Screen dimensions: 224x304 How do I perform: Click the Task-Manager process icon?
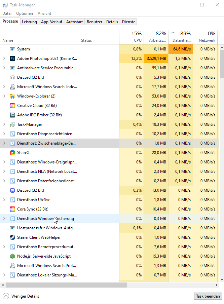point(12,124)
